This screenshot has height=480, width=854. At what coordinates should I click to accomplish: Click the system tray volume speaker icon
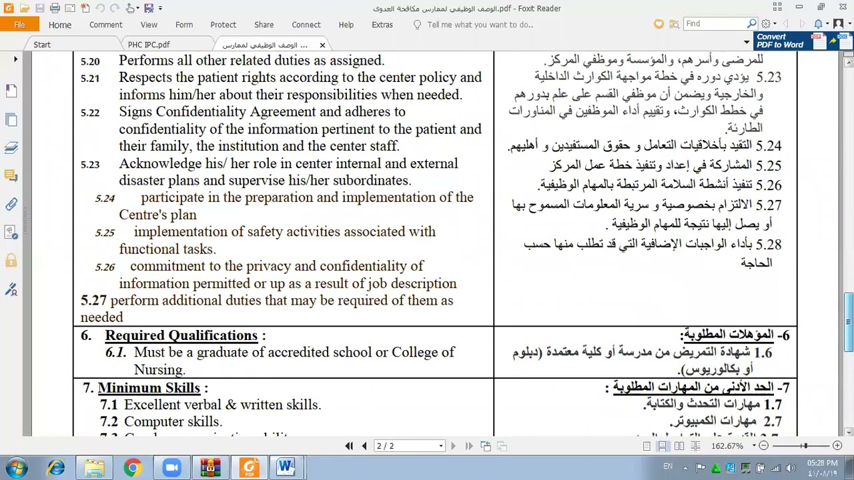[791, 468]
